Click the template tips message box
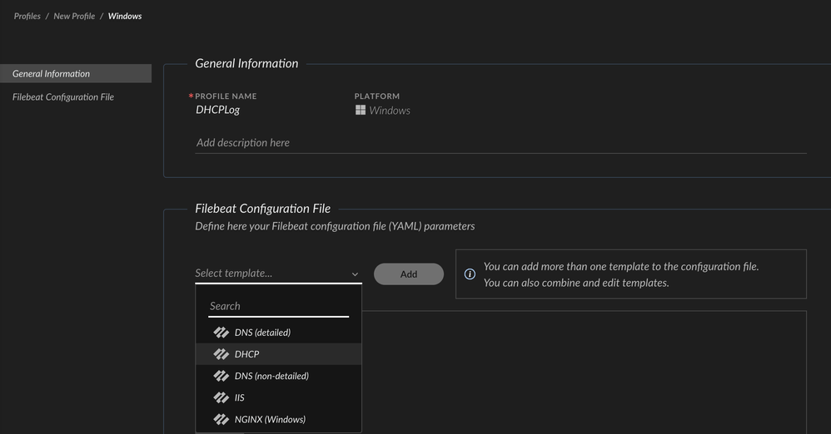Image resolution: width=831 pixels, height=434 pixels. tap(630, 274)
